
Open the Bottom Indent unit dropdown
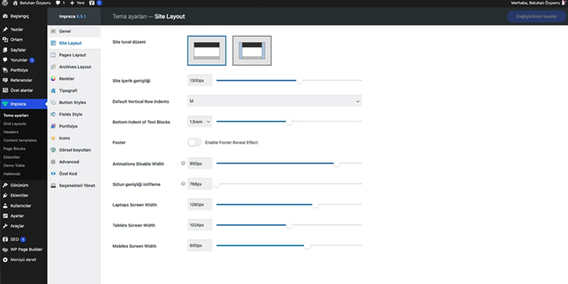199,122
